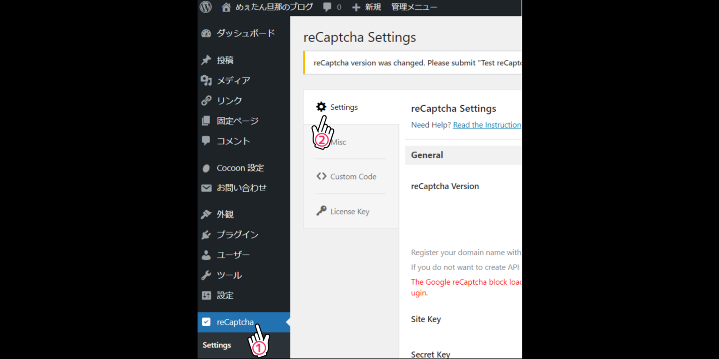The image size is (719, 359).
Task: Click the リンク chain icon
Action: [206, 101]
